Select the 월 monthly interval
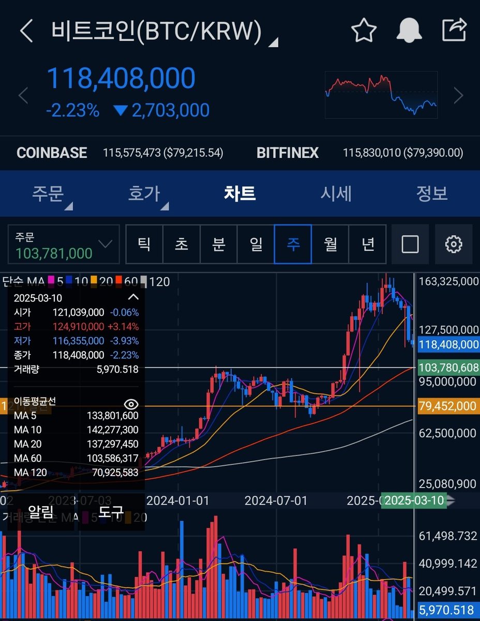This screenshot has height=621, width=480. 330,244
